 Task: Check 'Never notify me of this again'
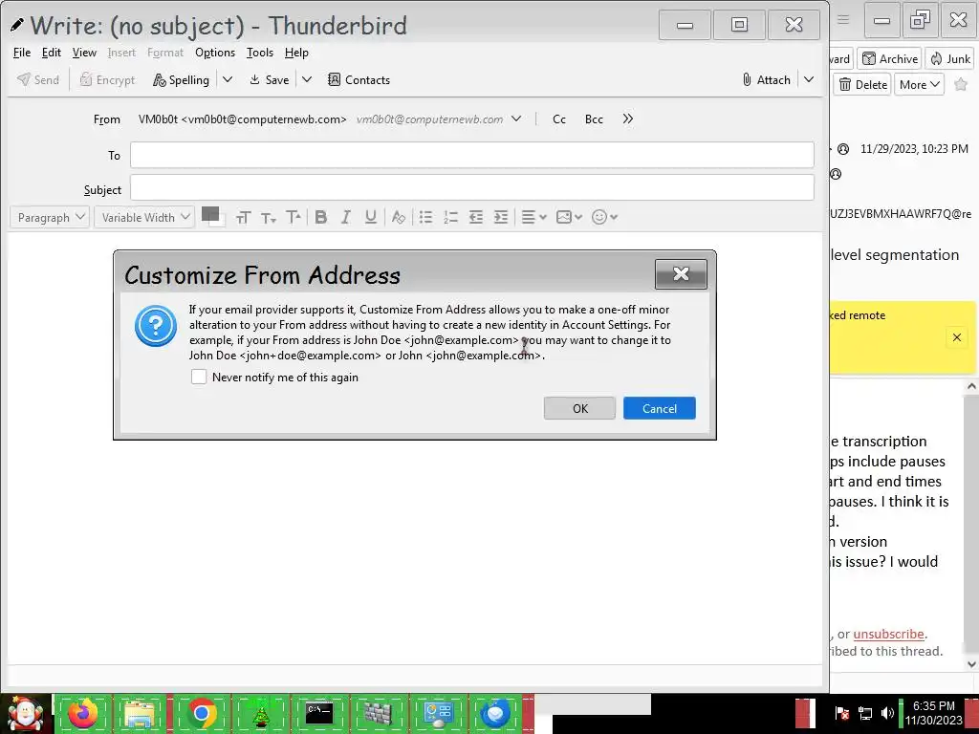[199, 377]
